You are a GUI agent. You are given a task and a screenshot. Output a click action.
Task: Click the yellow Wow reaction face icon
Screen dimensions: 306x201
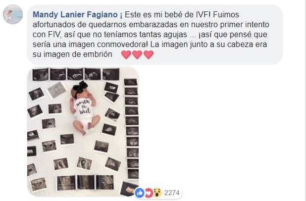click(x=157, y=193)
